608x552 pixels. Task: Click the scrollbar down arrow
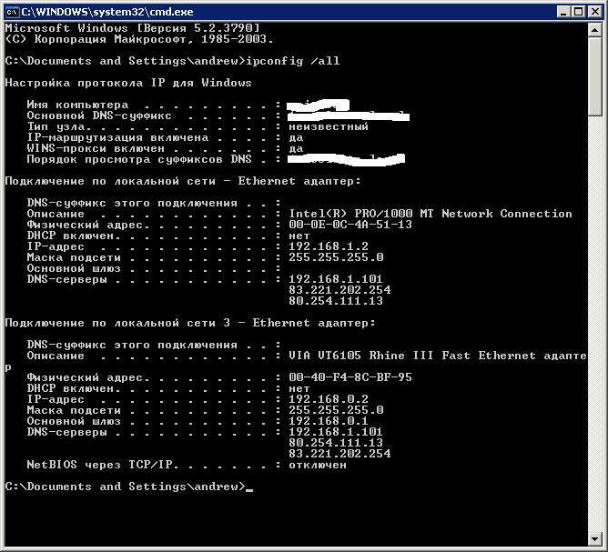(x=595, y=539)
